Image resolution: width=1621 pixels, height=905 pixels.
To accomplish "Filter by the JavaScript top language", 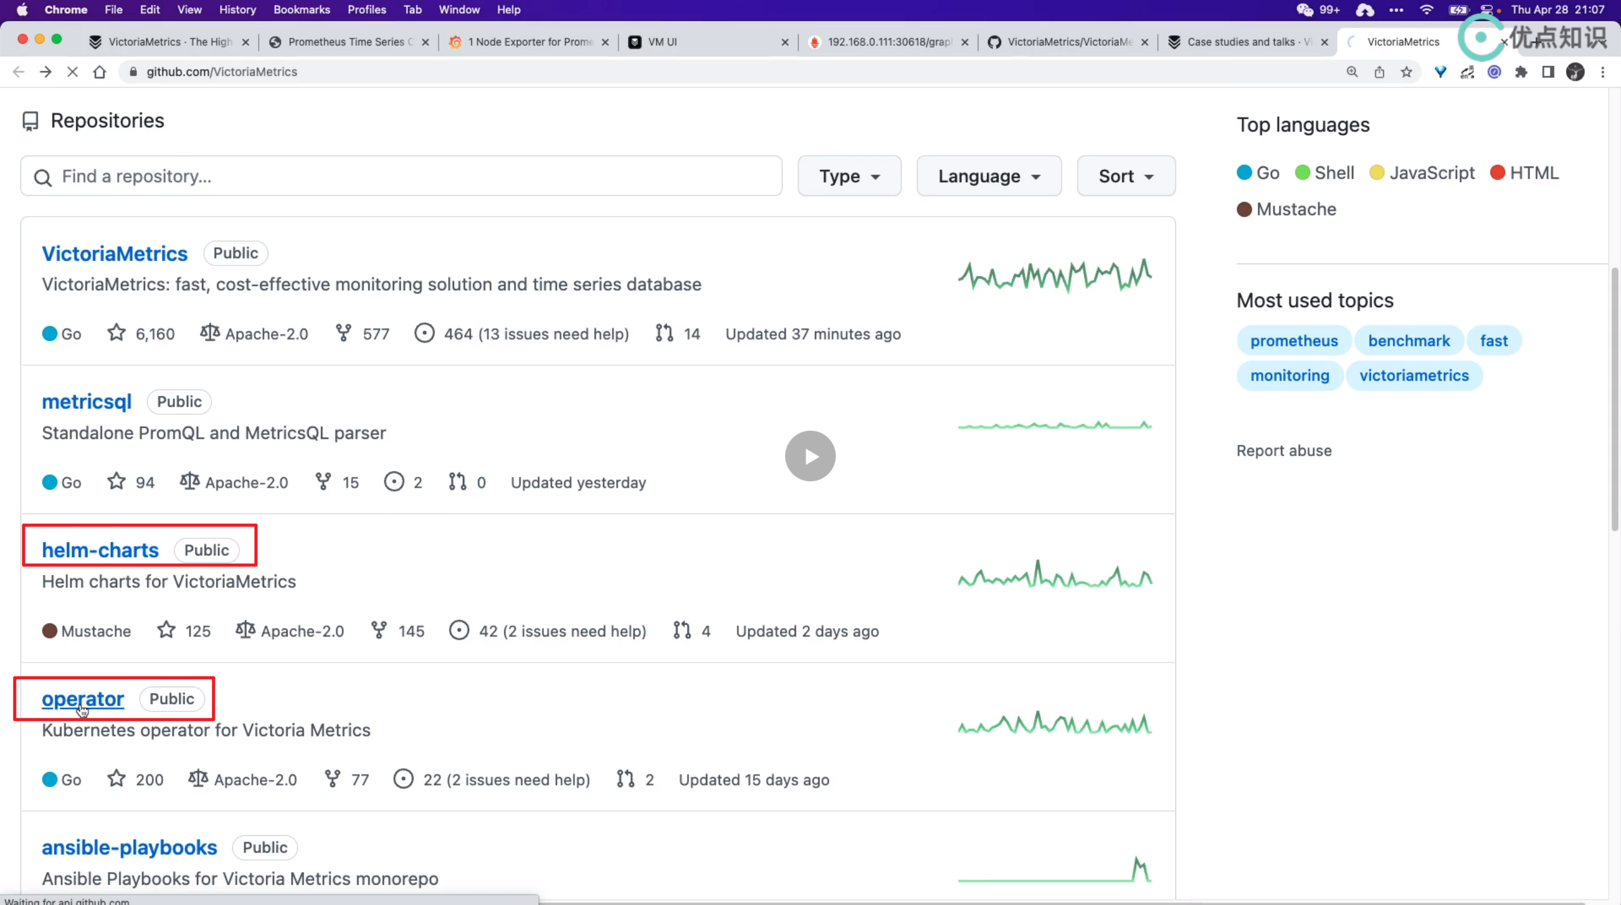I will point(1422,173).
